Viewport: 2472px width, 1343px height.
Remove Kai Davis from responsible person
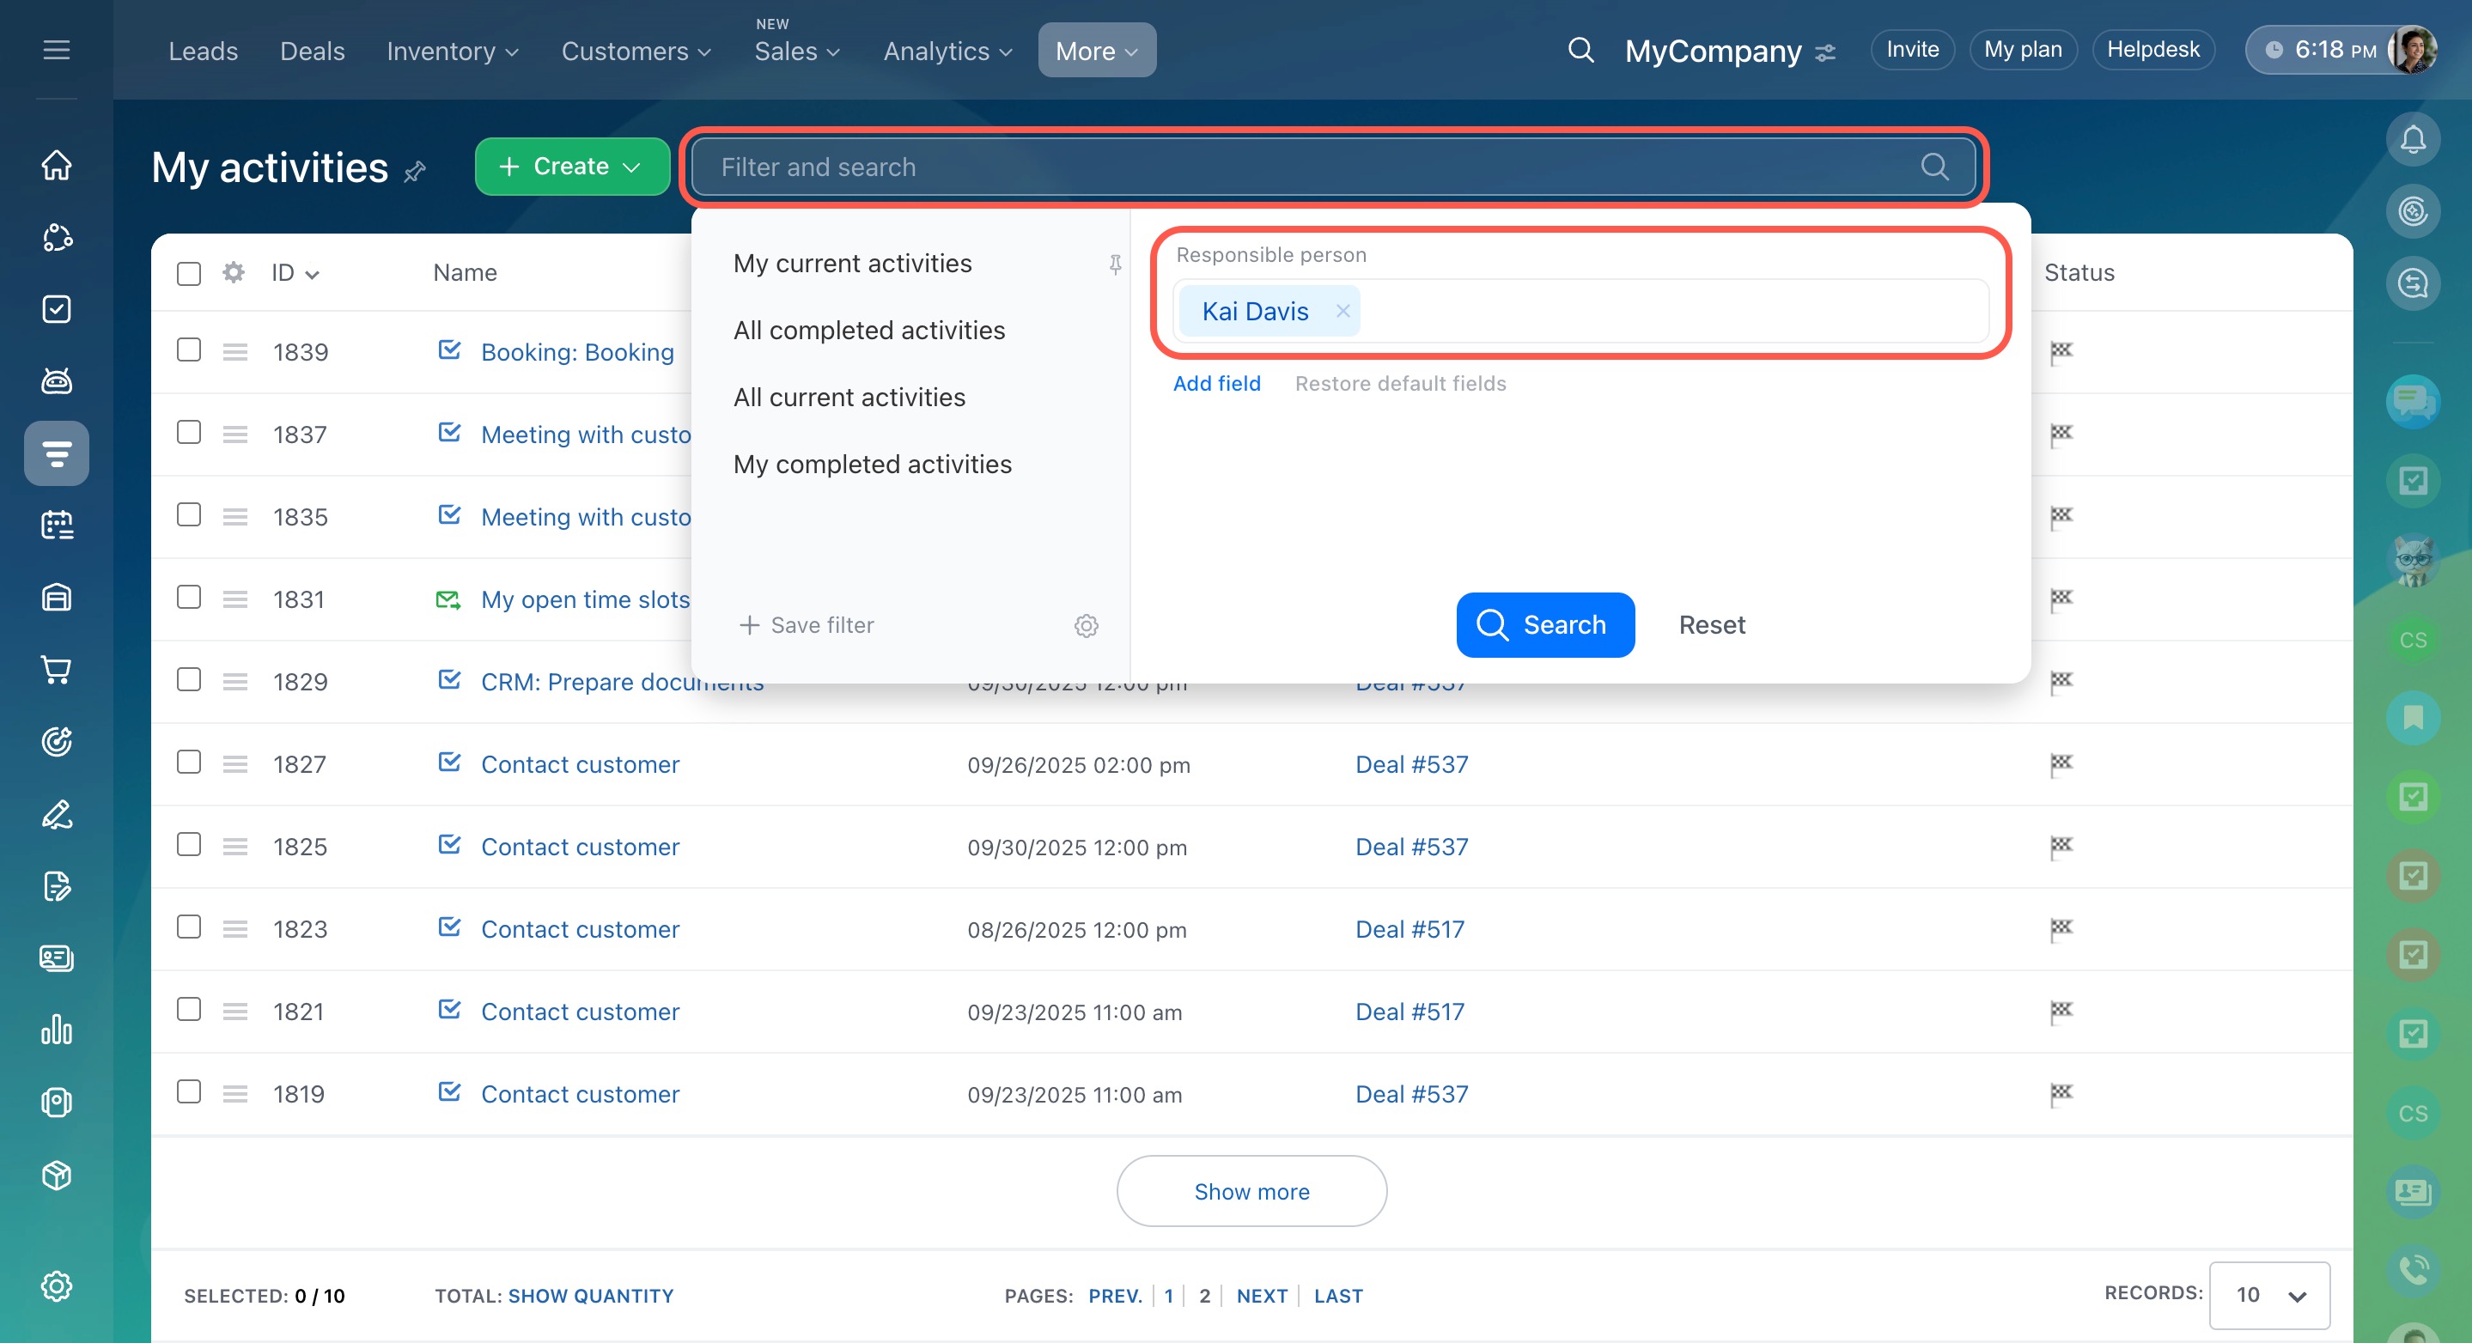[x=1343, y=311]
